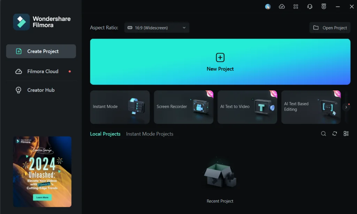Close the Filmora window
The image size is (357, 214).
tap(351, 7)
